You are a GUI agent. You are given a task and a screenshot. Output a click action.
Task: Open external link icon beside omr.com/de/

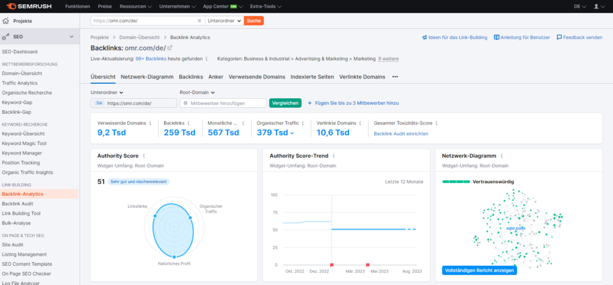pyautogui.click(x=170, y=48)
